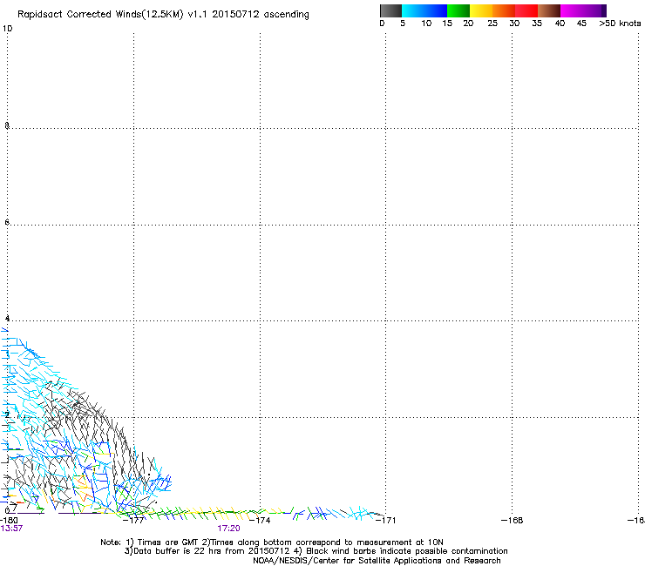Click latitude axis label '10'
645x566 pixels.
click(7, 29)
